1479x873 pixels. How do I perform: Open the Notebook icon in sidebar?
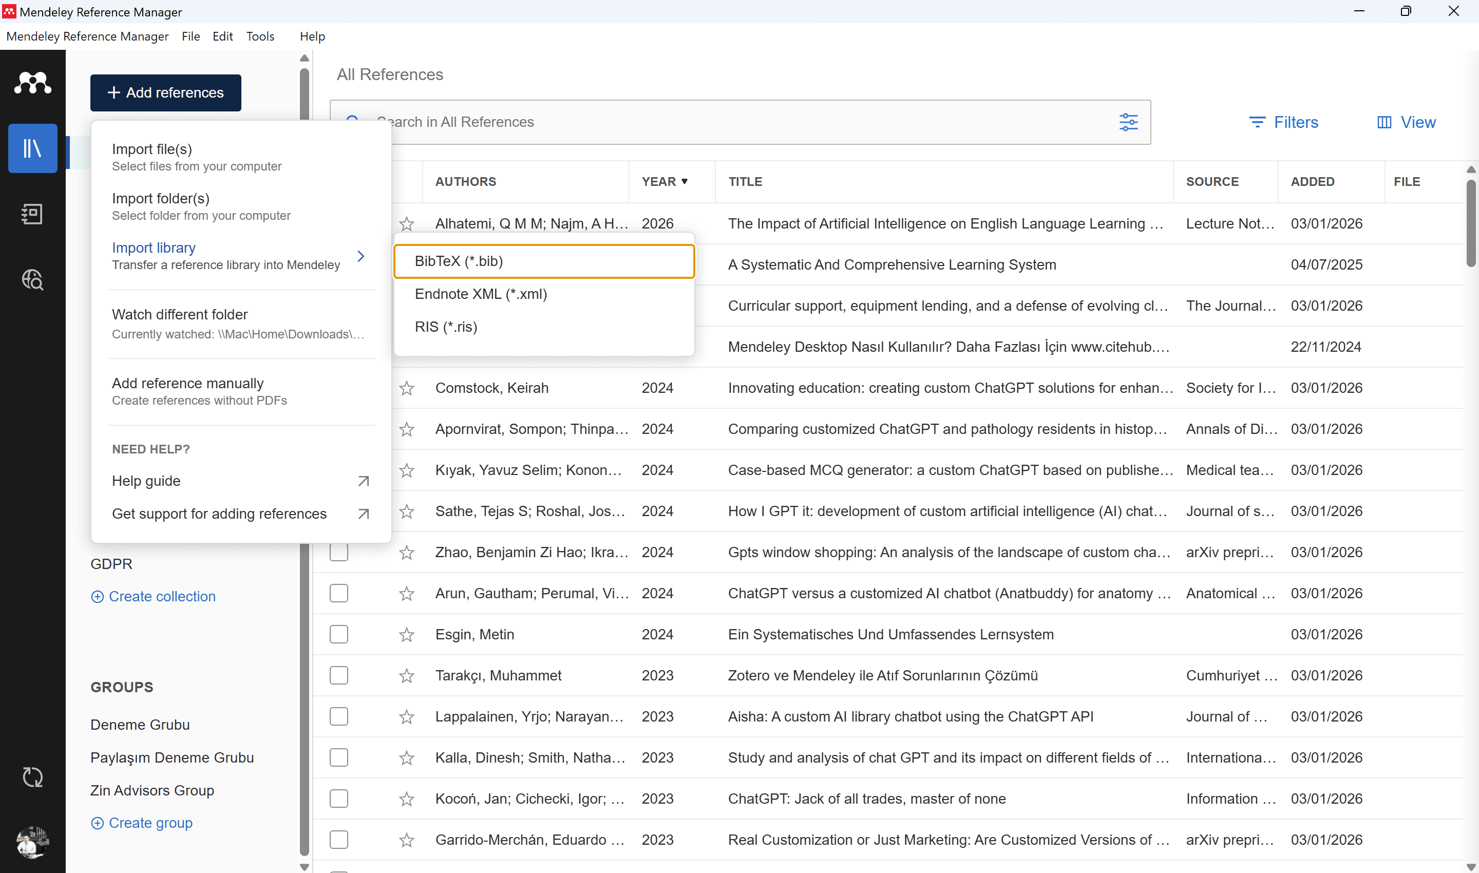[x=32, y=214]
